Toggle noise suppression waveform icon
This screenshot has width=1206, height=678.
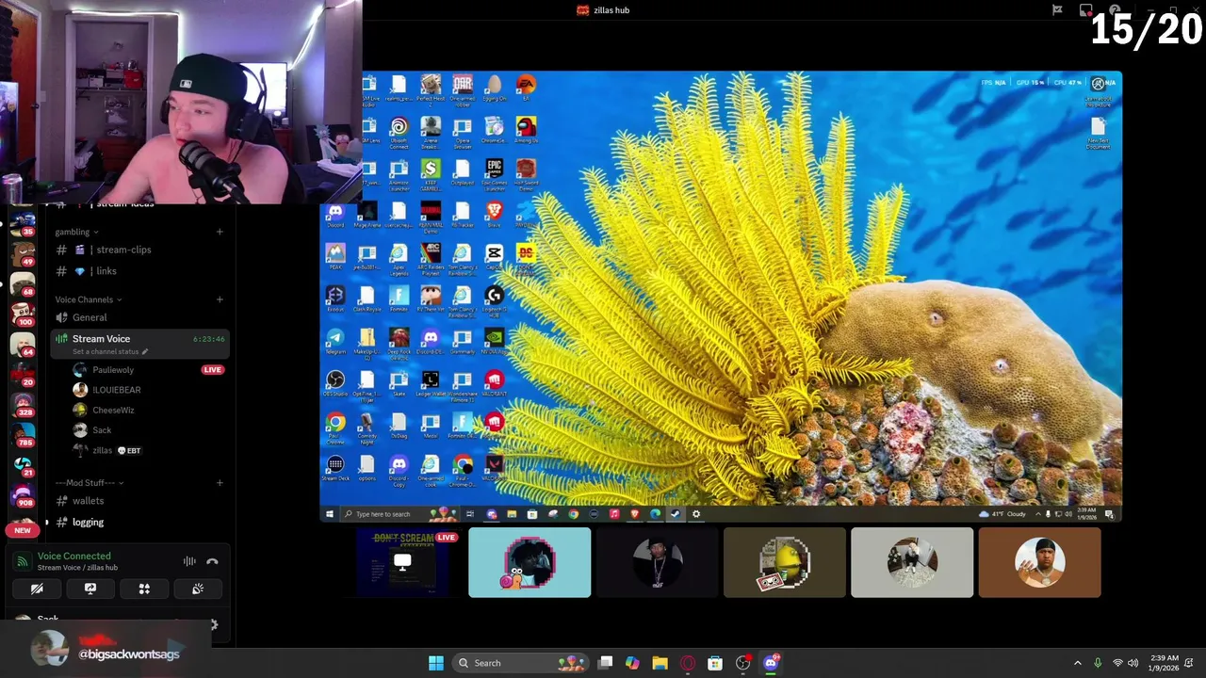point(189,561)
